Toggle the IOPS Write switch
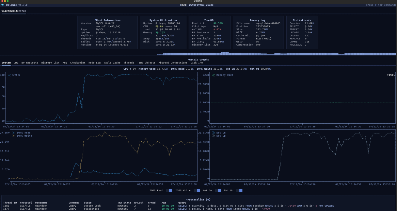The image size is (397, 211). tap(197, 191)
